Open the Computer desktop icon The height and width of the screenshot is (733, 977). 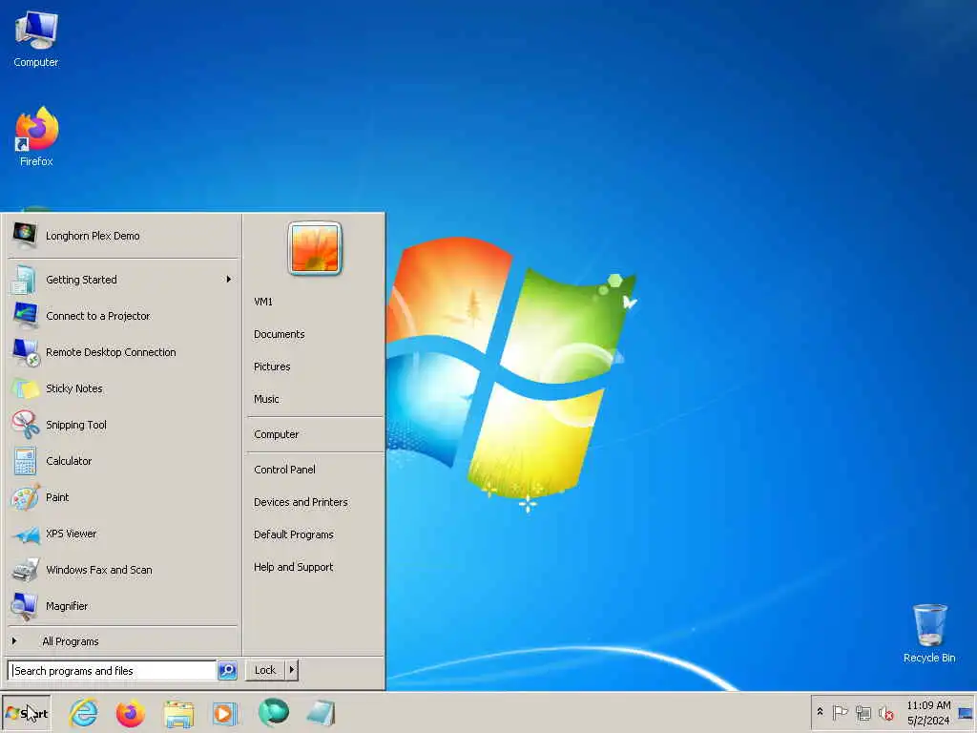pos(36,38)
